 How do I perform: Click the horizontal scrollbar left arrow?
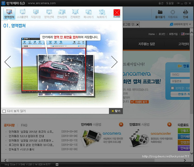click(5, 160)
